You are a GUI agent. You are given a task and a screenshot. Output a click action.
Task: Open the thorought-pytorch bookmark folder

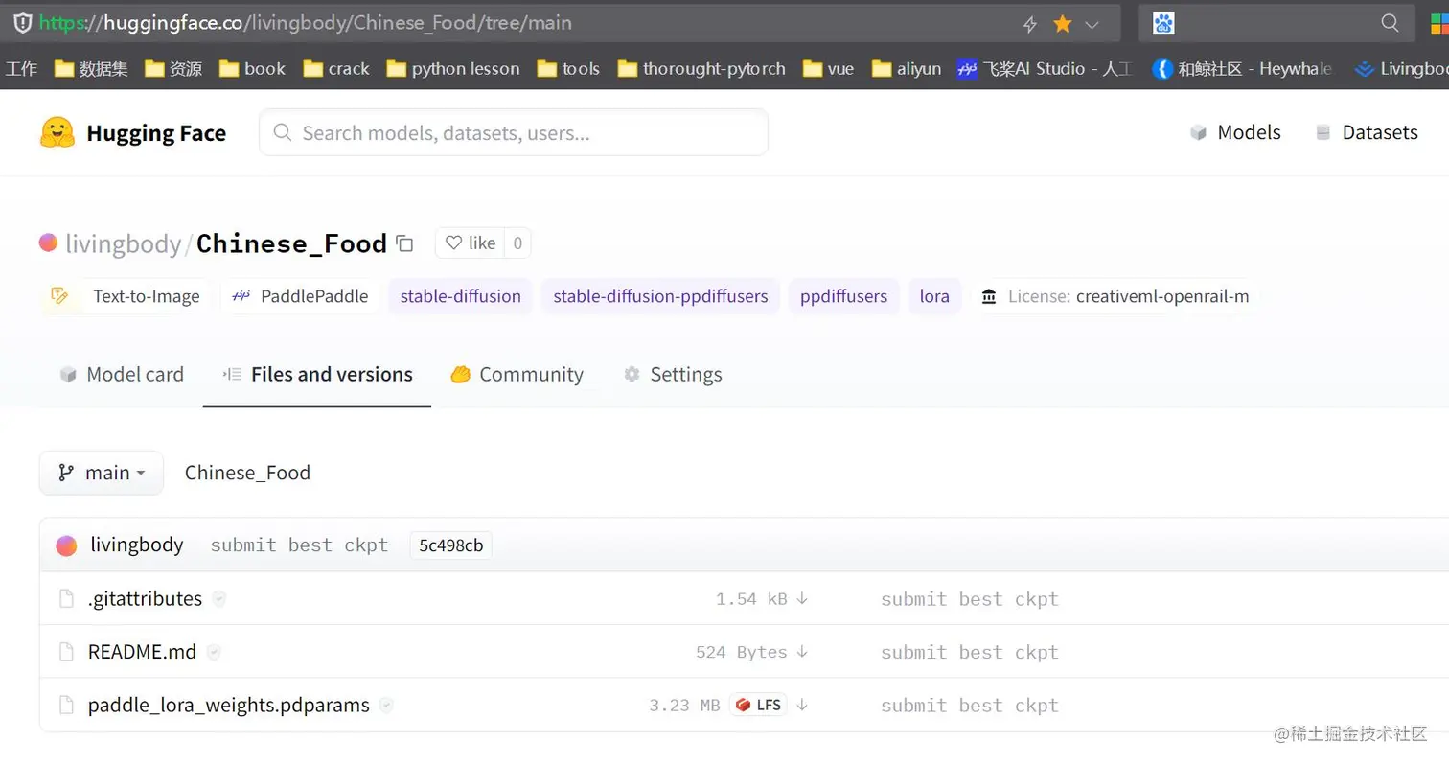[x=701, y=68]
